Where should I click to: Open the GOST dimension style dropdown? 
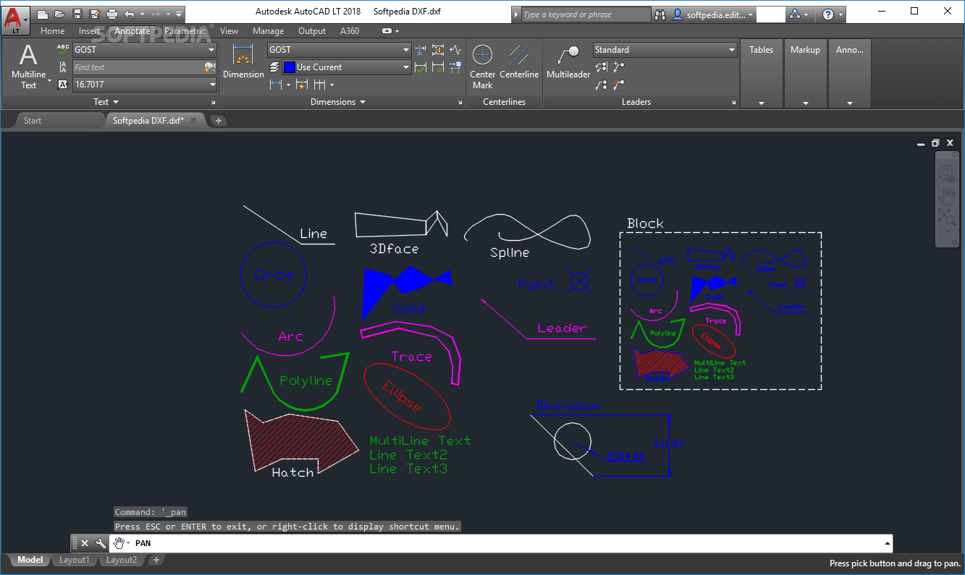[405, 50]
